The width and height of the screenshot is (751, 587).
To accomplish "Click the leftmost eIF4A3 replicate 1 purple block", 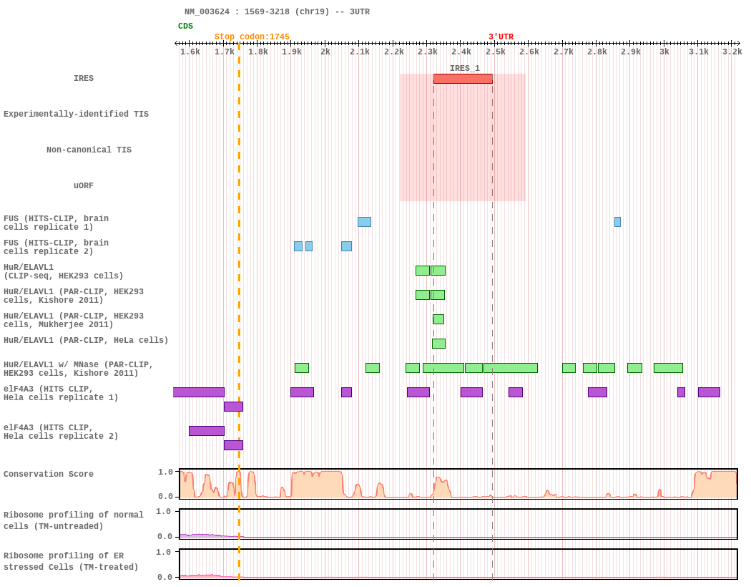I will (198, 392).
